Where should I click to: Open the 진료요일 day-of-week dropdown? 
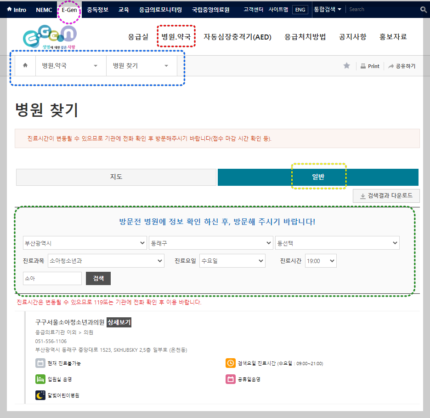point(232,260)
